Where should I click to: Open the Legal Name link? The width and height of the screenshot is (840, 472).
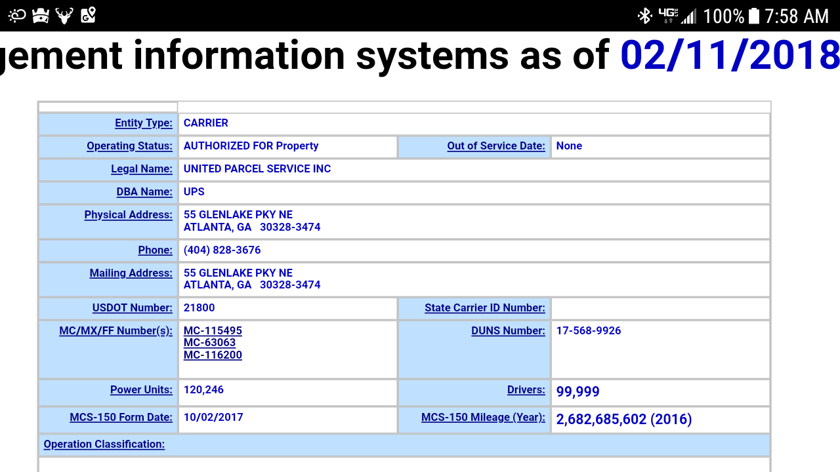pyautogui.click(x=142, y=169)
